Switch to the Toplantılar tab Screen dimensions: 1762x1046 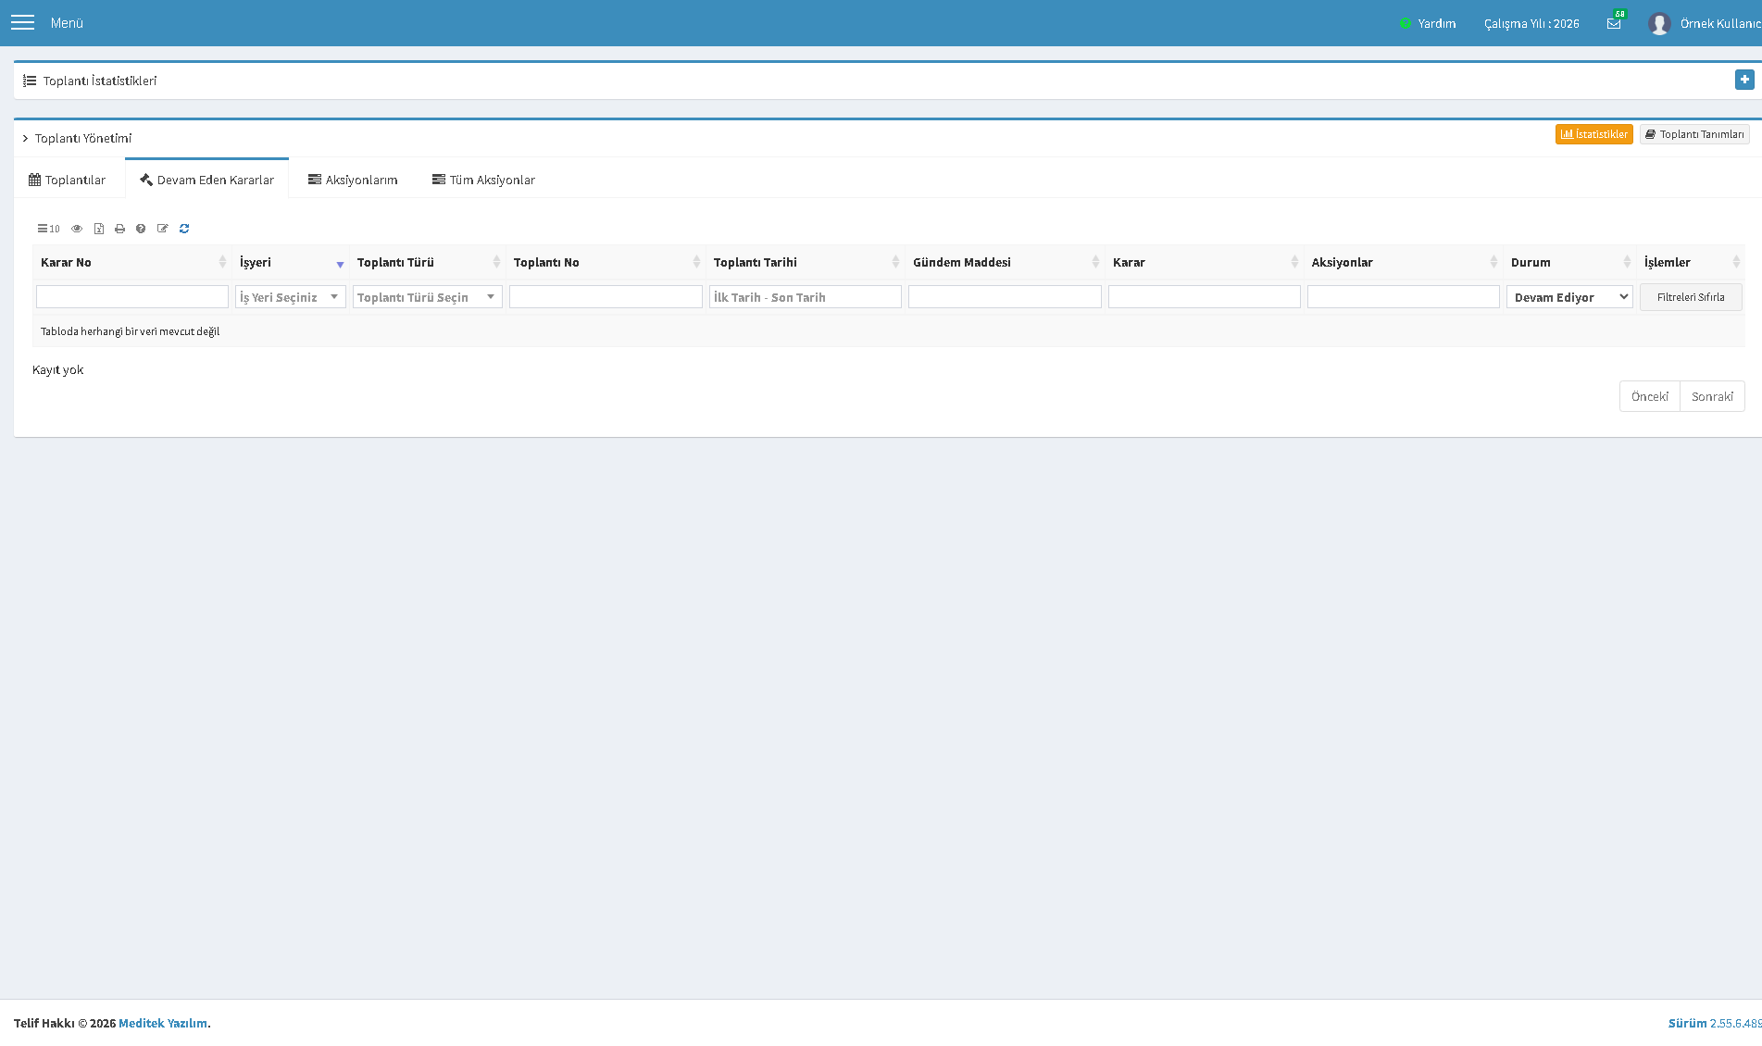(x=68, y=180)
